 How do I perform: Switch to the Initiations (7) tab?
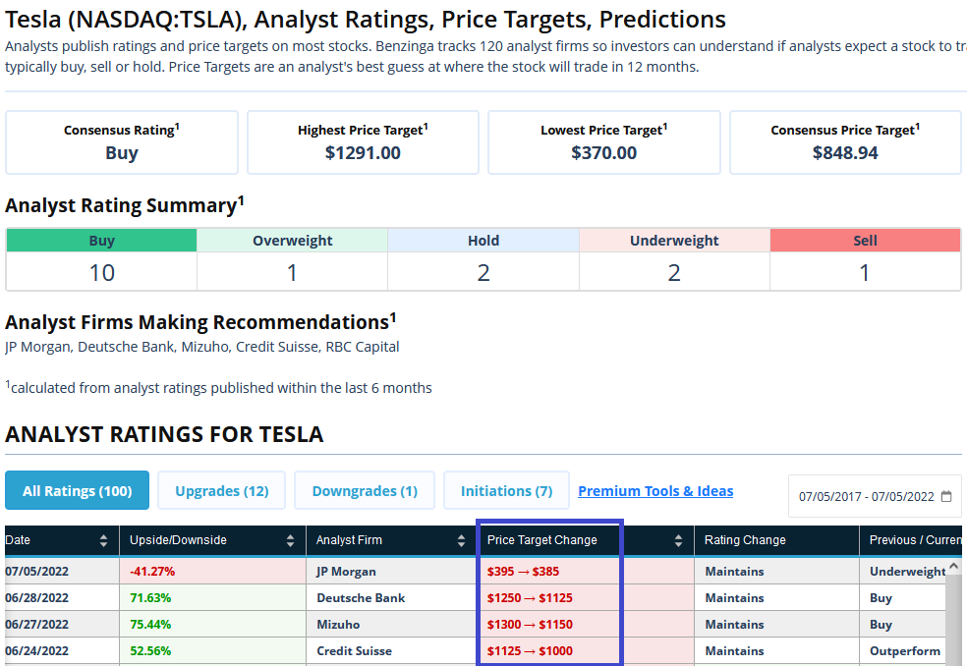coord(506,490)
